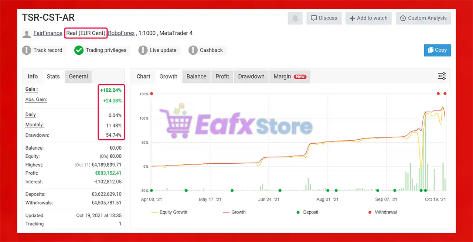The width and height of the screenshot is (473, 242).
Task: Add system to watch list
Action: [x=368, y=18]
